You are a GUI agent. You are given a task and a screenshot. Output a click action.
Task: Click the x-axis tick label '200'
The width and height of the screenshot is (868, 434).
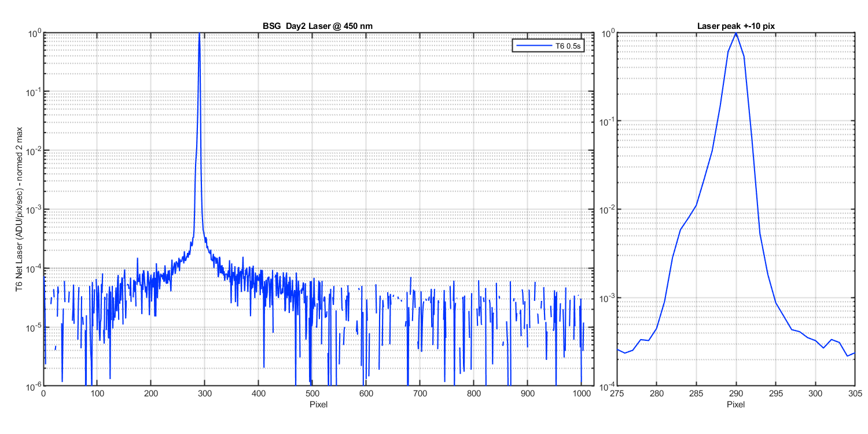(x=151, y=393)
